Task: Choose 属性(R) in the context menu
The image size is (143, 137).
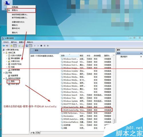Action: [x=21, y=33]
